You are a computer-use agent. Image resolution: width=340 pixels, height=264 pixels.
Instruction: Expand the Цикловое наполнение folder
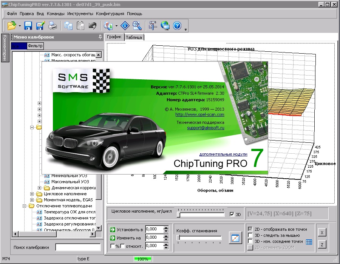tap(32, 194)
